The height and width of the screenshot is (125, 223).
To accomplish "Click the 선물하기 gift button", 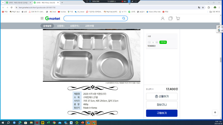I will point(162,96).
